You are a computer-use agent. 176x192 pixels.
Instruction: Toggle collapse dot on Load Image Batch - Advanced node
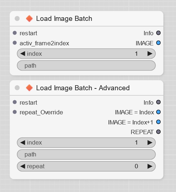coord(17,88)
